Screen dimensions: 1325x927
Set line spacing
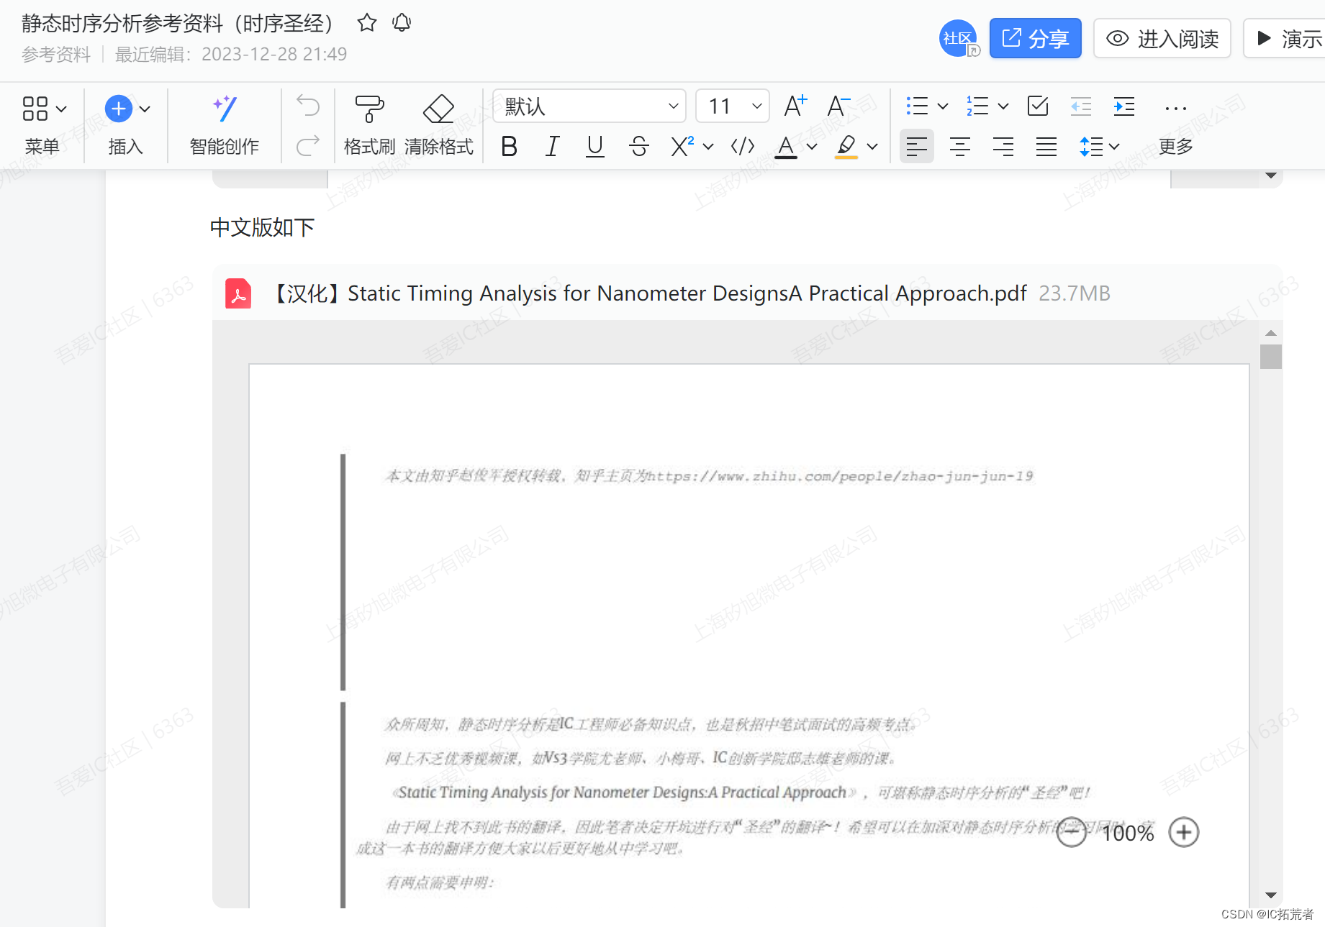pyautogui.click(x=1091, y=147)
